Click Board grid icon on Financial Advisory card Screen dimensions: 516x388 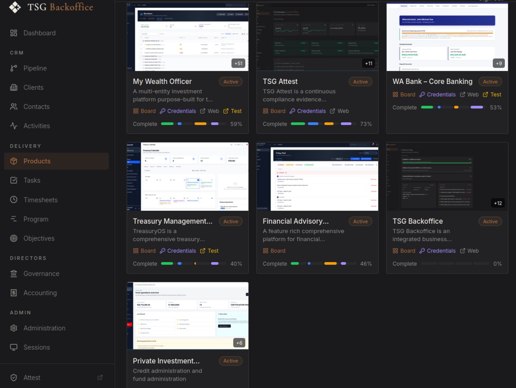pos(265,251)
